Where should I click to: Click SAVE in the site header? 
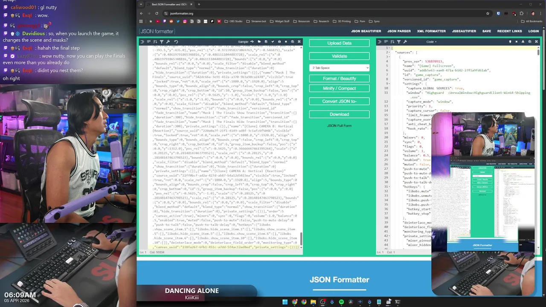pyautogui.click(x=487, y=31)
